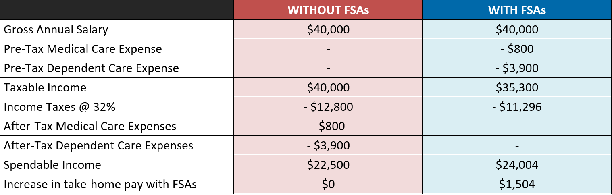Click the $35,300 taxable income cell
Screen dimensions: 612x195
coord(517,87)
